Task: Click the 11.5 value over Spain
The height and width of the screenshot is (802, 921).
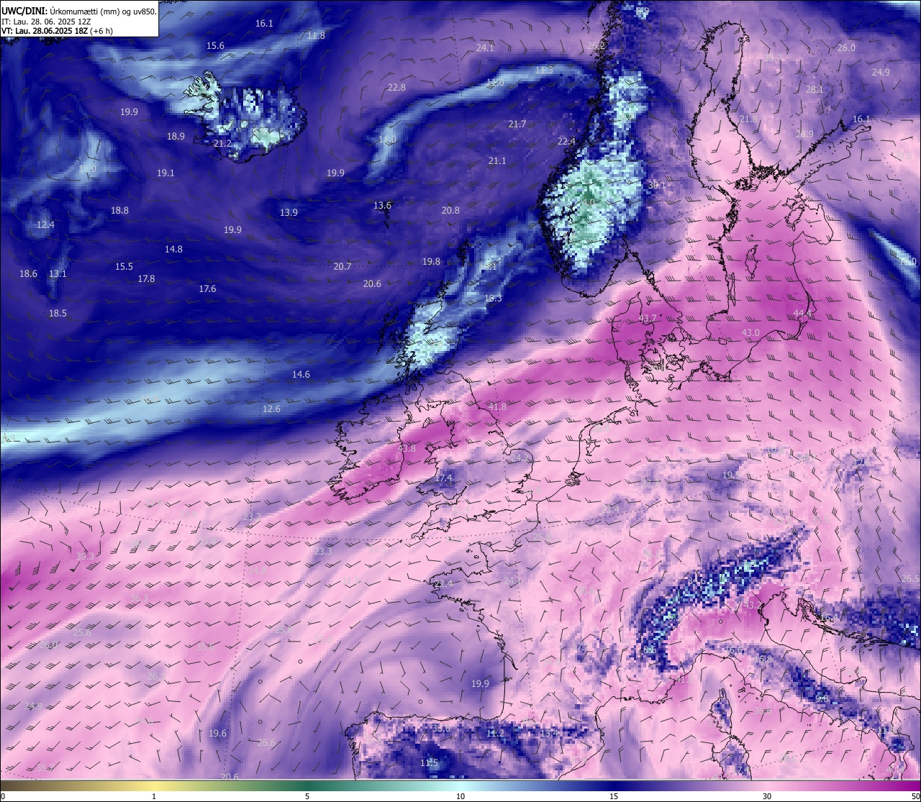Action: [x=429, y=763]
